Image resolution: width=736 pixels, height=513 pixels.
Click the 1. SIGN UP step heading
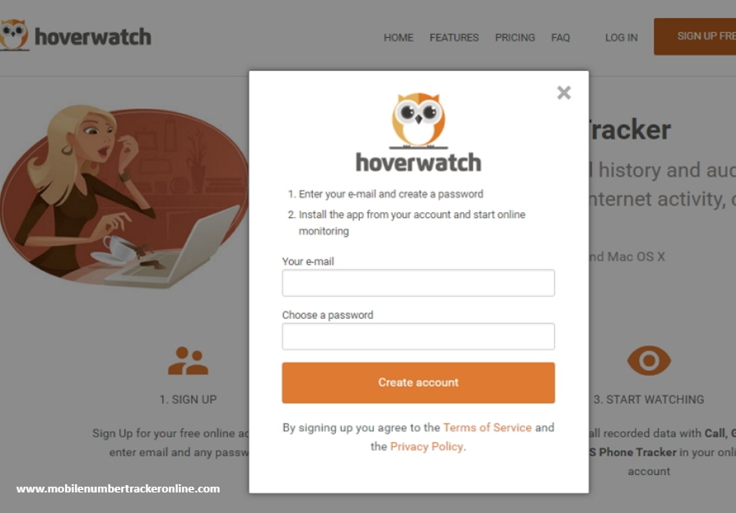188,400
